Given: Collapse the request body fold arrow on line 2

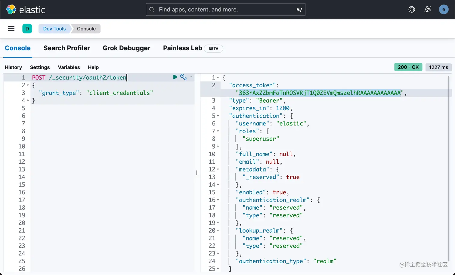Looking at the screenshot, I should point(28,85).
